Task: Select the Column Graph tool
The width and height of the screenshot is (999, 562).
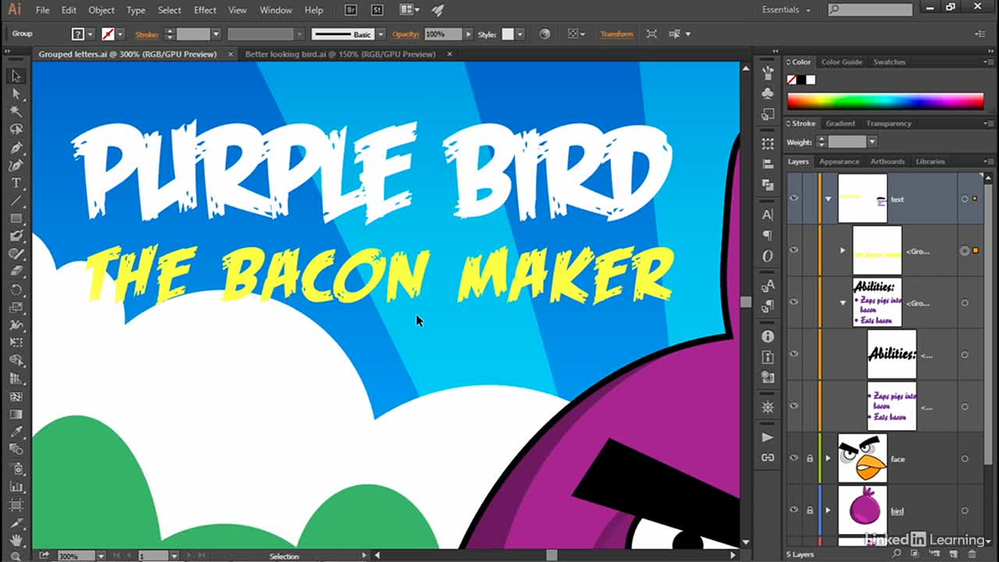Action: click(16, 486)
